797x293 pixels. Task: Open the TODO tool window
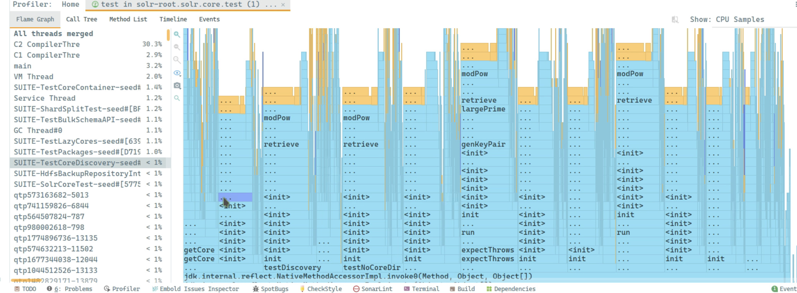point(25,289)
